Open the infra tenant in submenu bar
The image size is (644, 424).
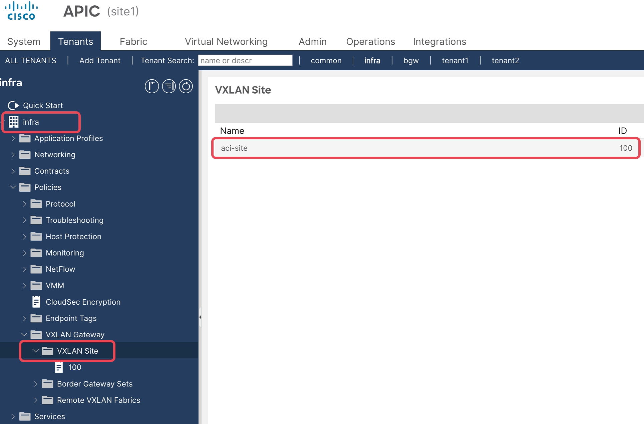pyautogui.click(x=372, y=60)
